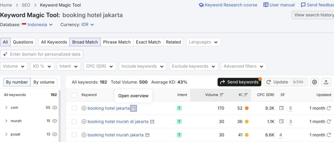The image size is (334, 142).
Task: Click the KD 52 orange difficulty dot
Action: point(247,108)
